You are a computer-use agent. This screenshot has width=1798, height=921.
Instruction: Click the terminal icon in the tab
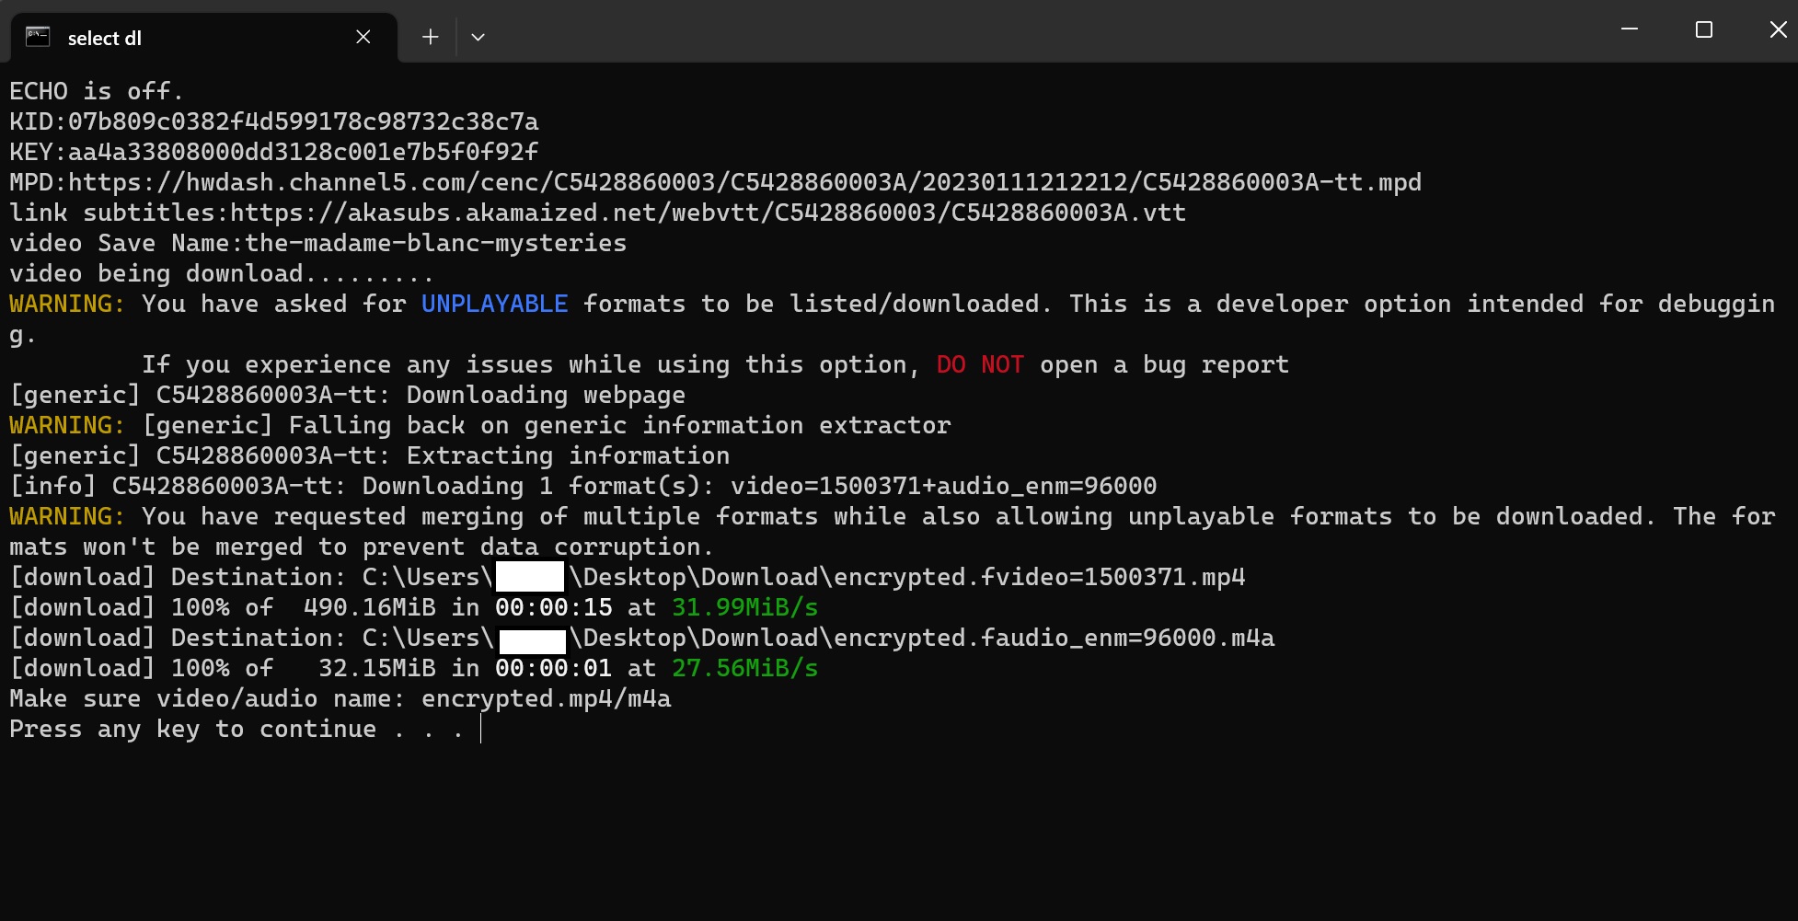click(38, 37)
